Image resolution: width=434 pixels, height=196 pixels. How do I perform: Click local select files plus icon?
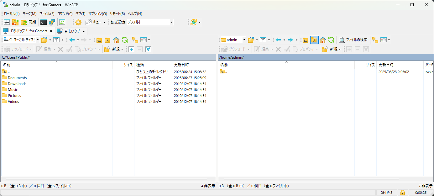[131, 49]
